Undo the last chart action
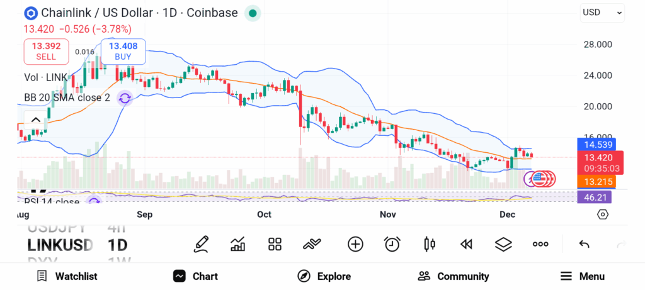645x290 pixels. click(x=584, y=244)
